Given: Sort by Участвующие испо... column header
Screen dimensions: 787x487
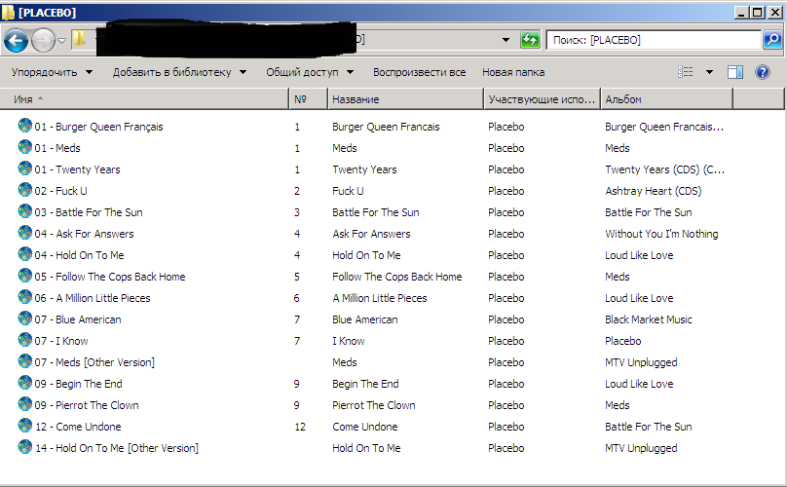Looking at the screenshot, I should [x=543, y=99].
